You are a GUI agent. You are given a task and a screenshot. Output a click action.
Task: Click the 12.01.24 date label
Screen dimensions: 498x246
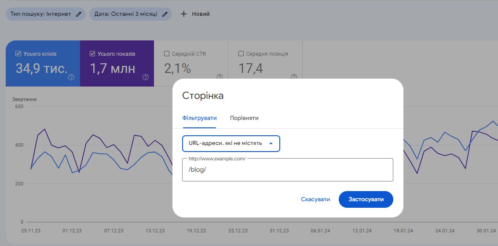click(x=362, y=231)
